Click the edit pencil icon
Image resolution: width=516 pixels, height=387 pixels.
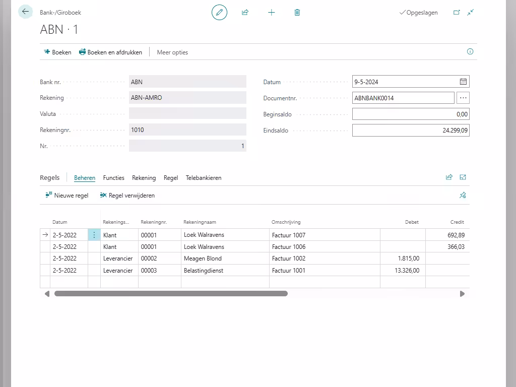tap(219, 13)
